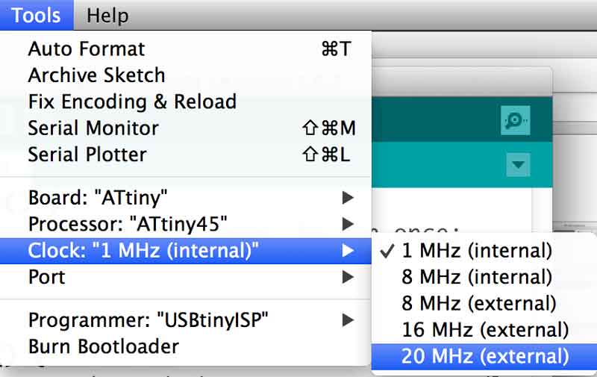This screenshot has width=597, height=377.
Task: Open the Programmer "USBtinyISP" submenu
Action: coord(185,320)
